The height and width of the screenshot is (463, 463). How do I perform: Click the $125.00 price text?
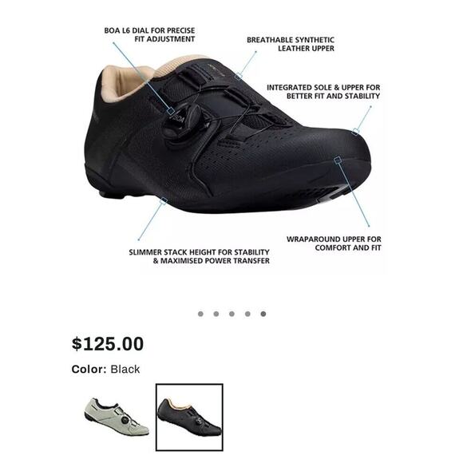pos(108,344)
